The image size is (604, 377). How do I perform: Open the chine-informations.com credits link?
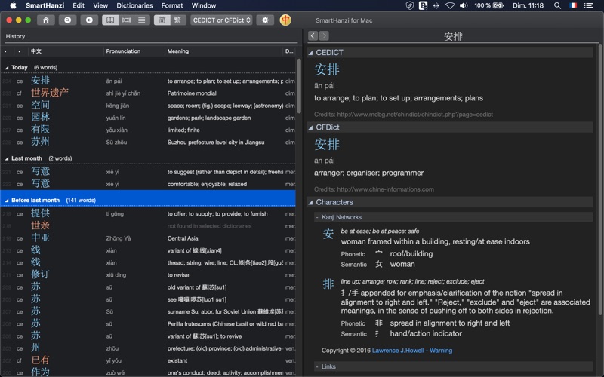[x=385, y=189]
